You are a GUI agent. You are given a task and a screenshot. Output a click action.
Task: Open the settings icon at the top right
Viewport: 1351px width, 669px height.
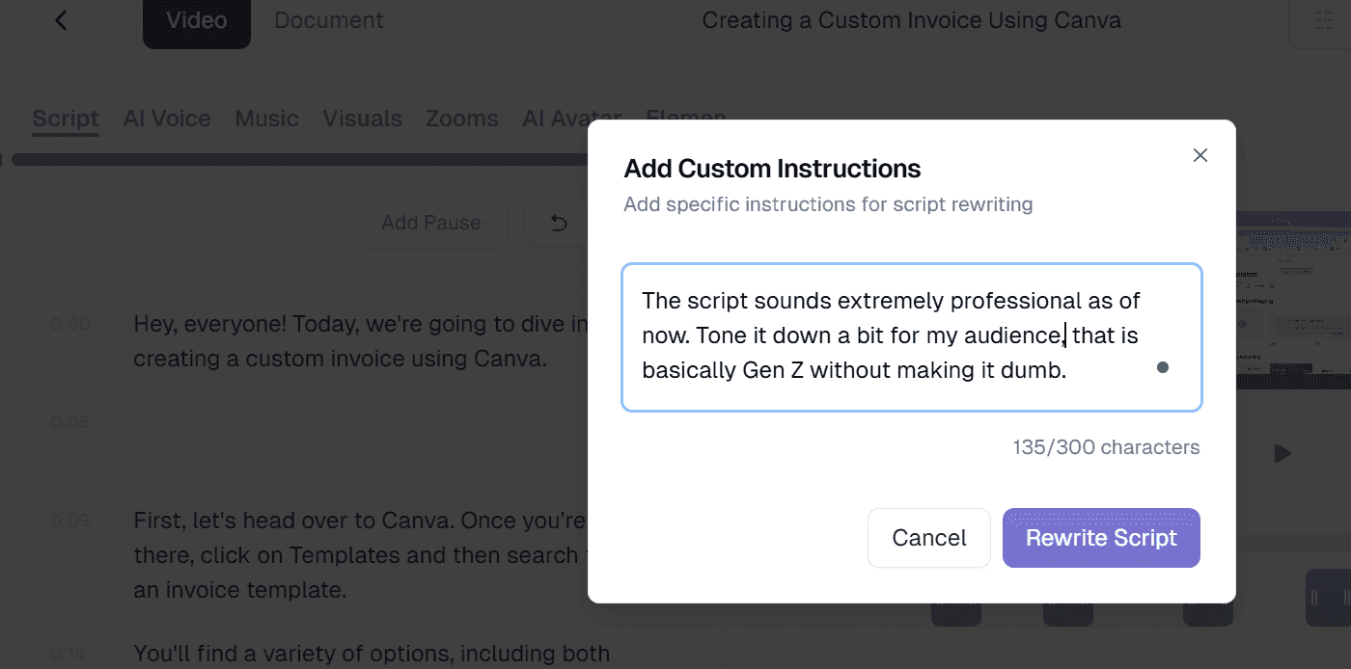(x=1323, y=19)
